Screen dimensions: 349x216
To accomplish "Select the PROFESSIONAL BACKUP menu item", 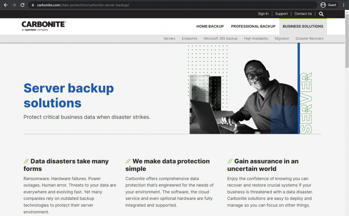I will coord(253,26).
